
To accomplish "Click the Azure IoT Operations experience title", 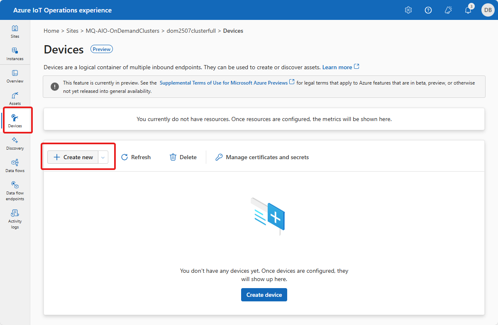I will click(62, 10).
